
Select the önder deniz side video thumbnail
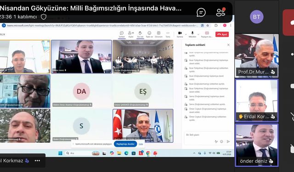click(x=257, y=145)
